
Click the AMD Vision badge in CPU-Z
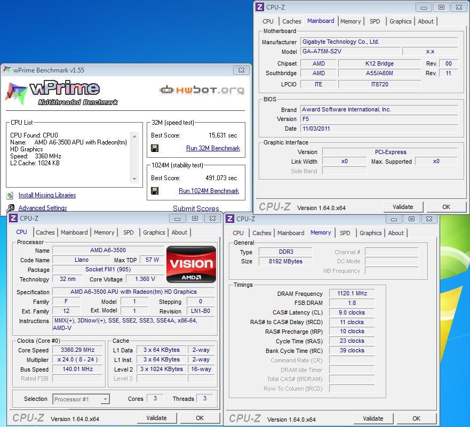191,264
